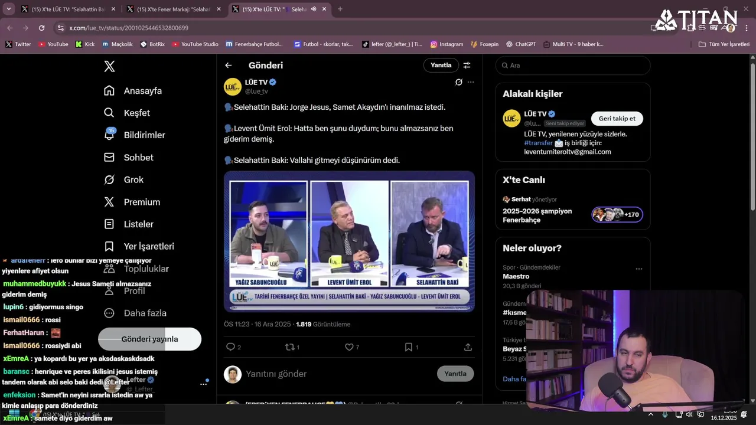Open the post's TV broadcast image
This screenshot has width=756, height=425.
(x=349, y=241)
